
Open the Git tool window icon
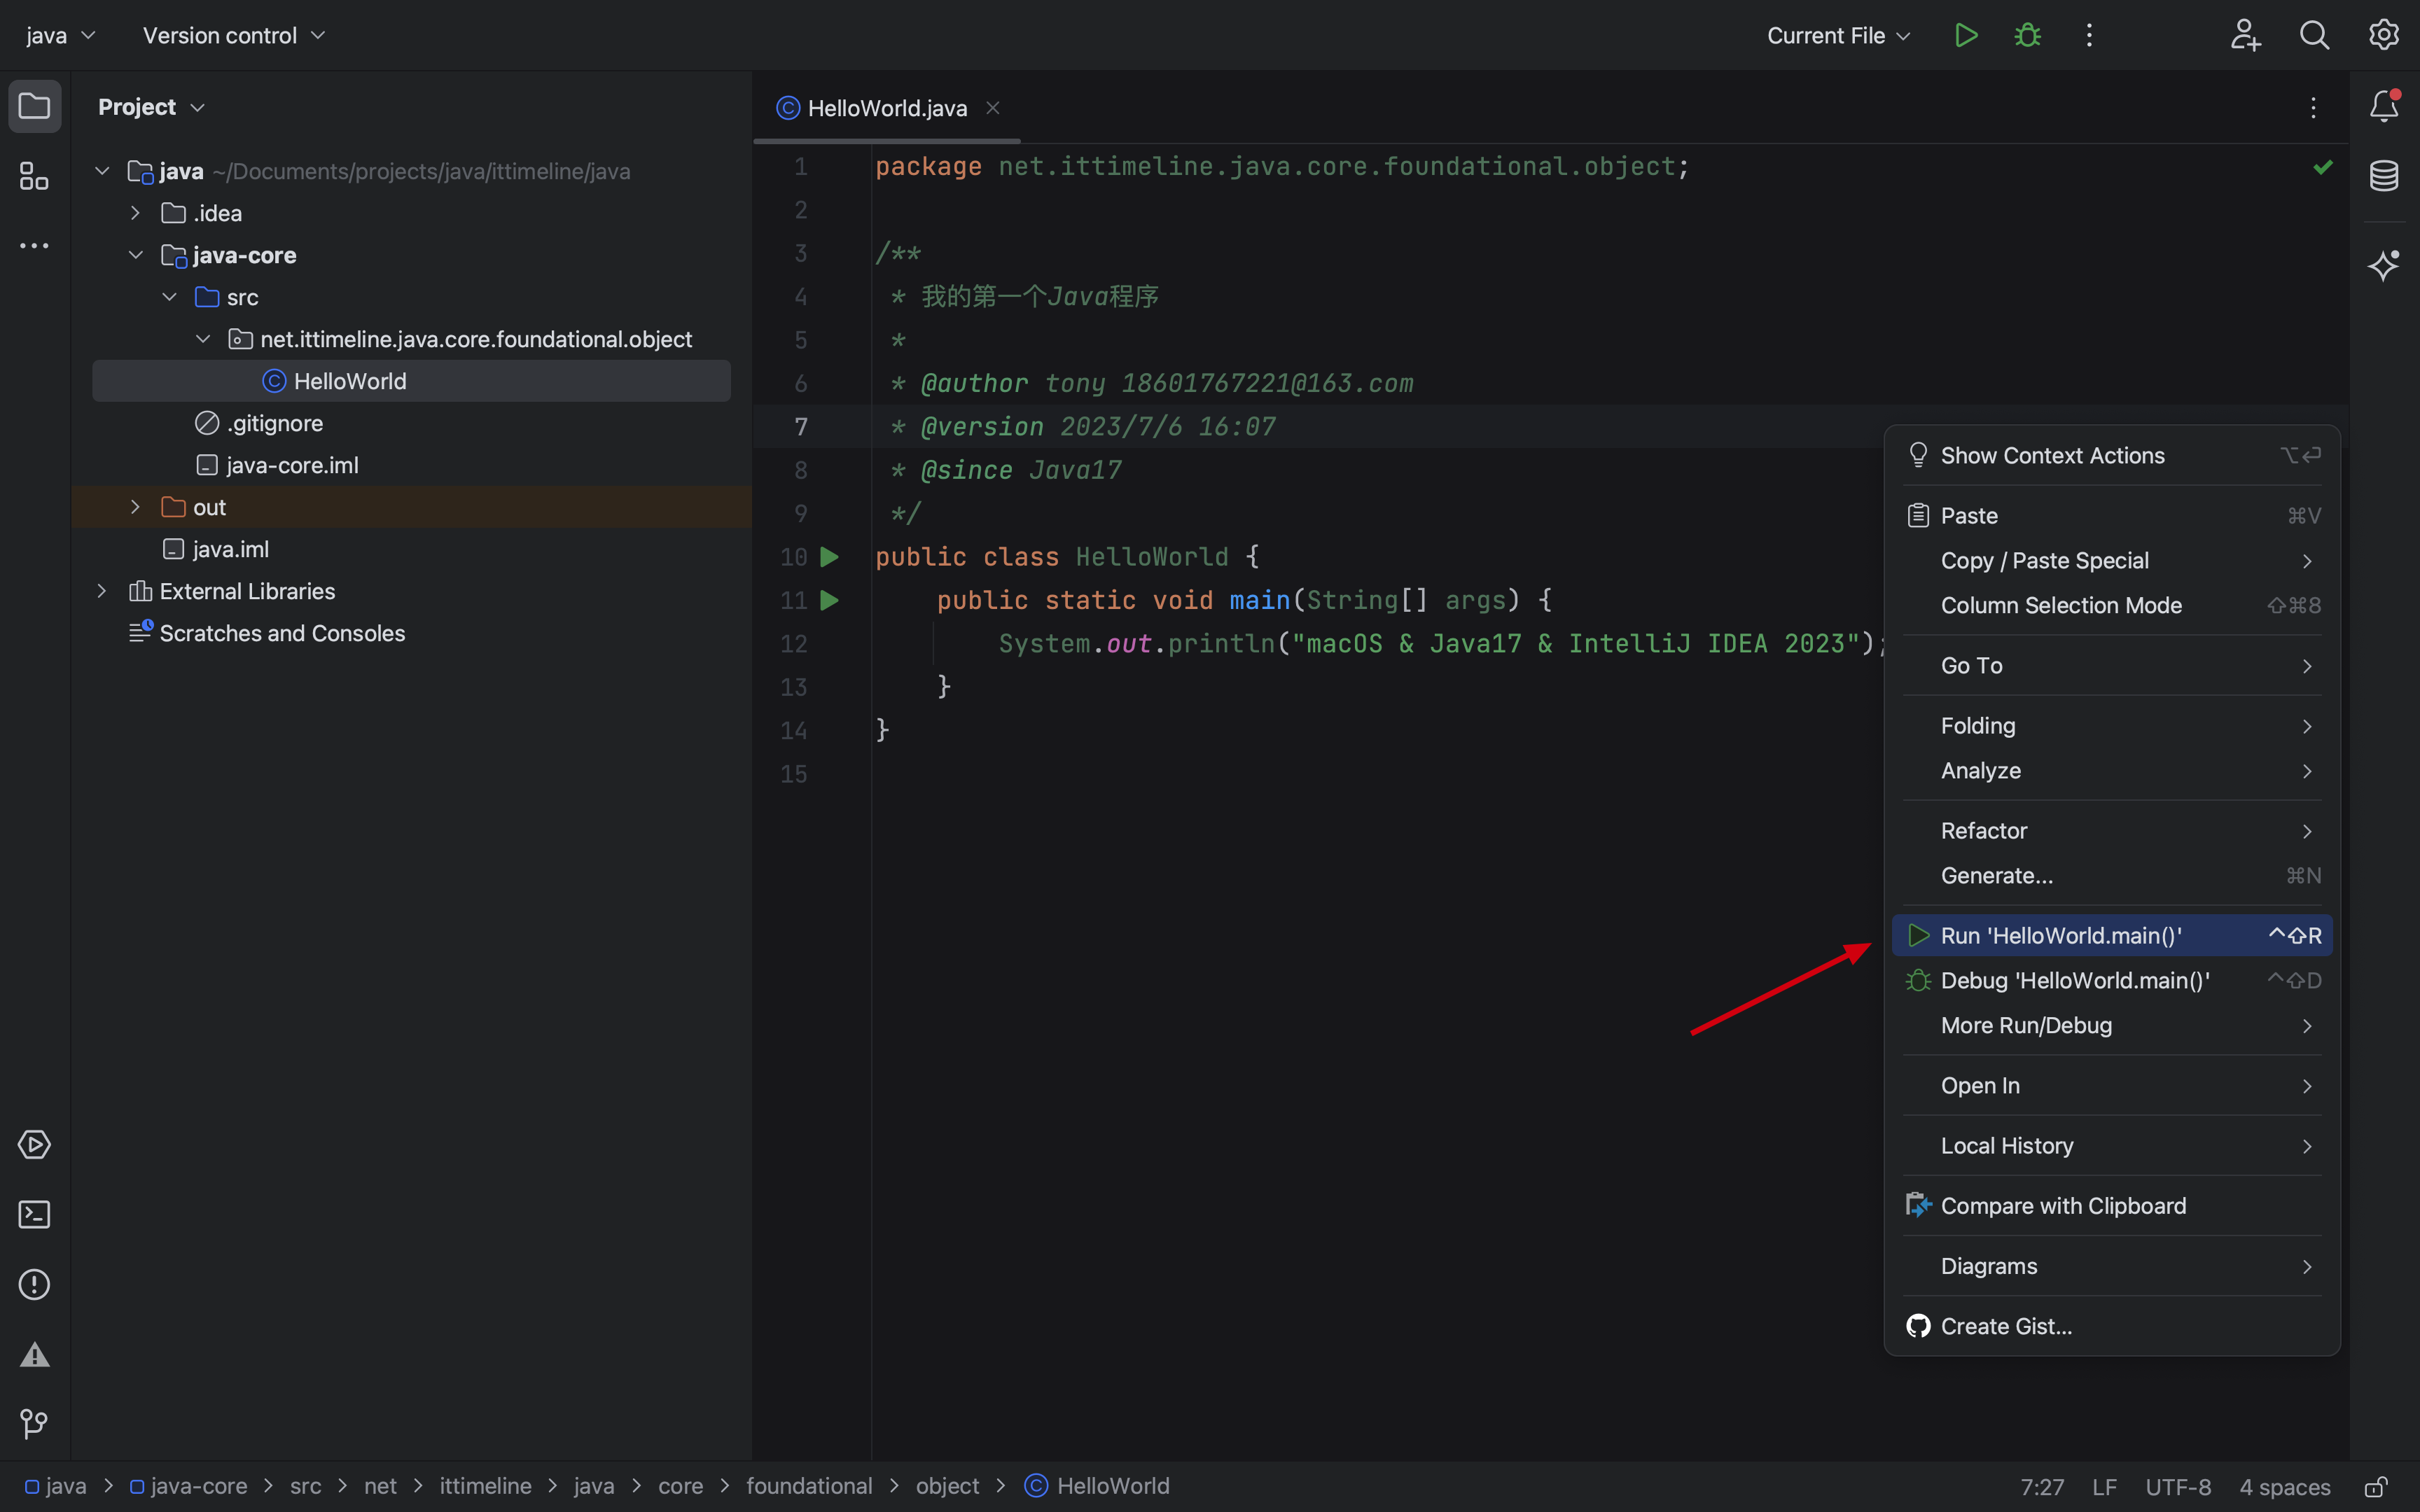pos(35,1423)
